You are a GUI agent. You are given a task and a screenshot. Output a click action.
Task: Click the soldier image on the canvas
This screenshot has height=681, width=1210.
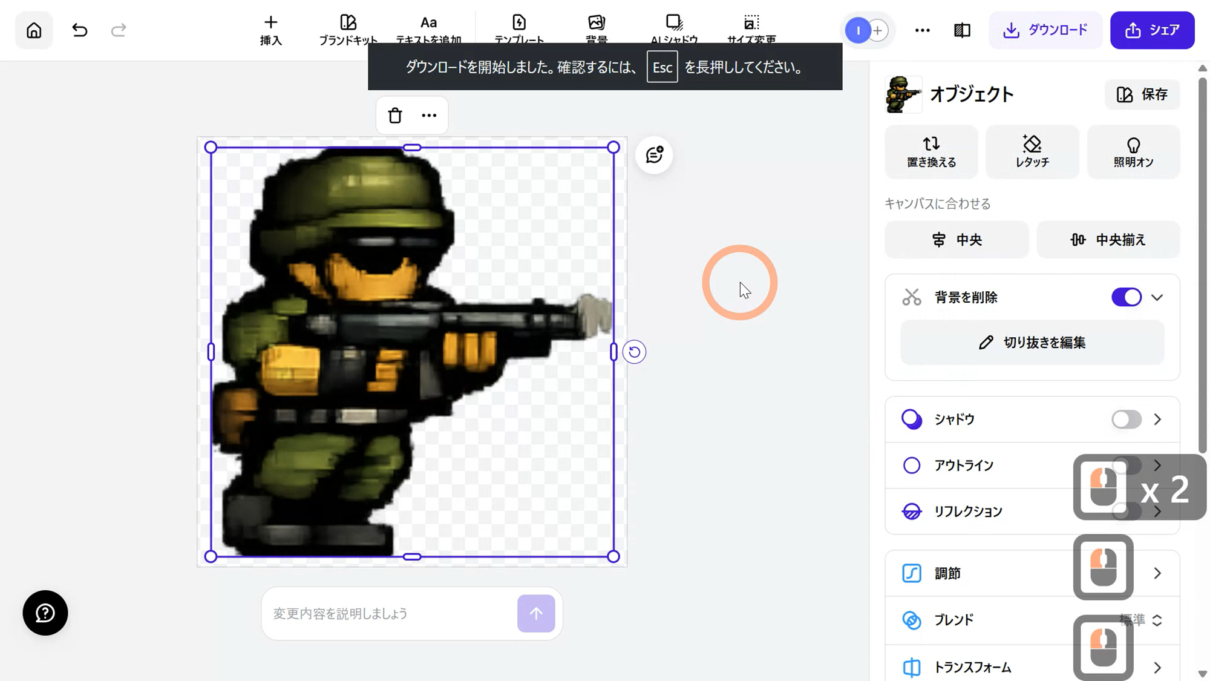pos(411,351)
